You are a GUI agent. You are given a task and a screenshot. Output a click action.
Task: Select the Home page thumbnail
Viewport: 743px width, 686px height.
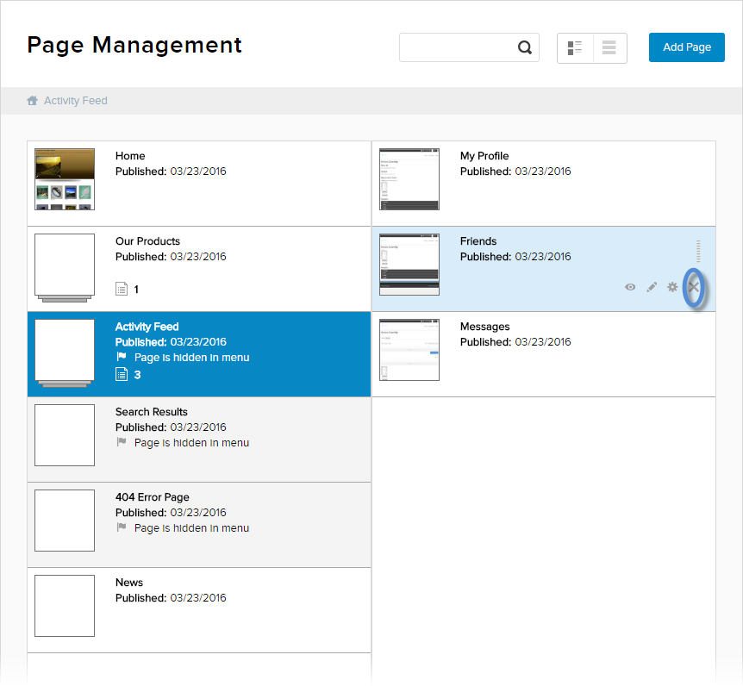tap(65, 179)
